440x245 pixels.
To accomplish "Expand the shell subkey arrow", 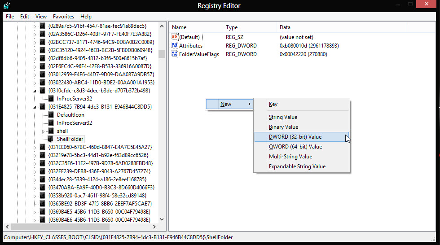I will [x=43, y=131].
